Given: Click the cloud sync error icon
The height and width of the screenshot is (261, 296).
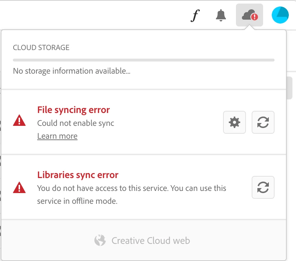Looking at the screenshot, I should pos(250,15).
